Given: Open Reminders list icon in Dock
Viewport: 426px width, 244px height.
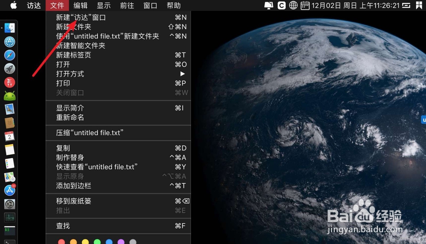Looking at the screenshot, I should 10,164.
